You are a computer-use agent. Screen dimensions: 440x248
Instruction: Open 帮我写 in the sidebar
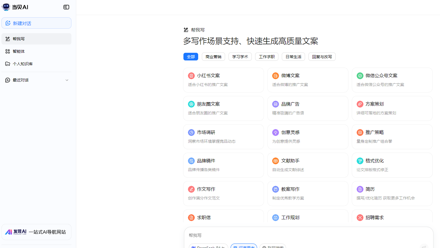[36, 39]
